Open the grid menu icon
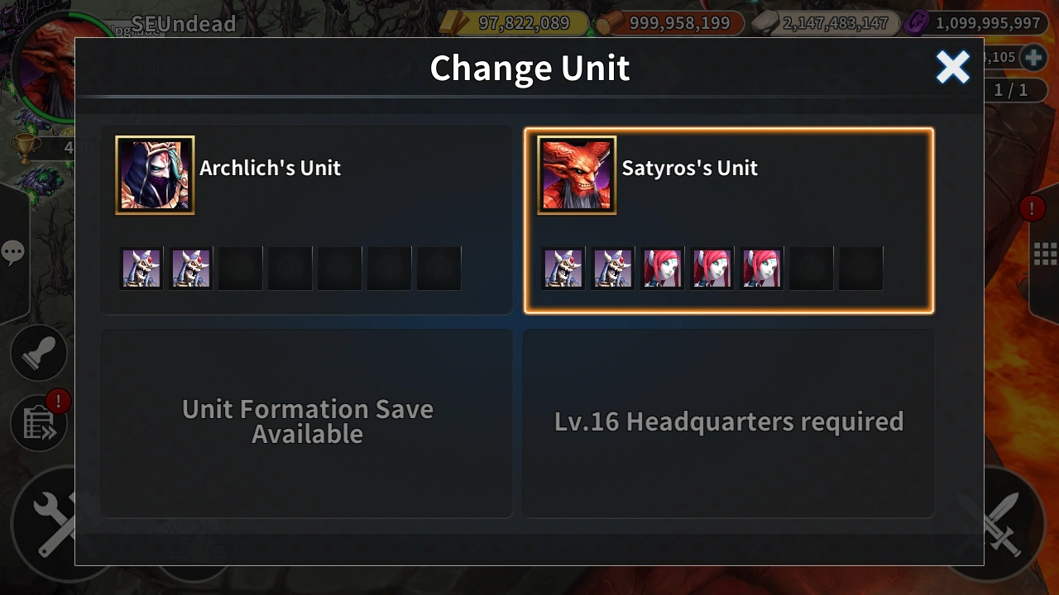Screen dimensions: 1059x595 (1046, 254)
